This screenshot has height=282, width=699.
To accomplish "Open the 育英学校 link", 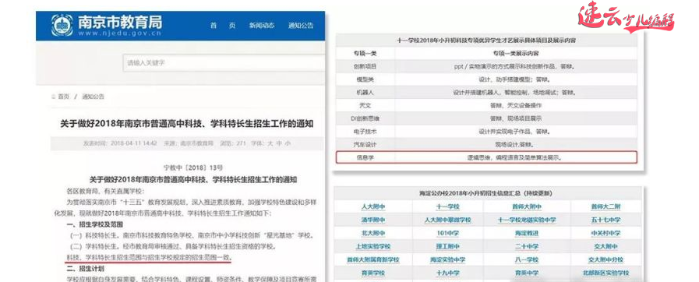I will [372, 273].
